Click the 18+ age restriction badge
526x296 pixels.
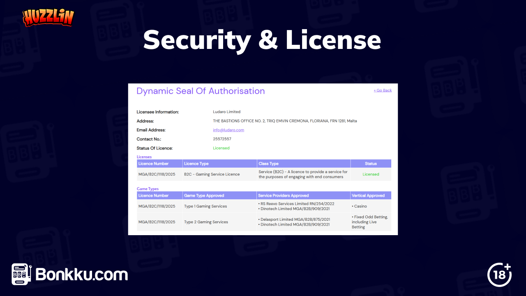coord(499,274)
